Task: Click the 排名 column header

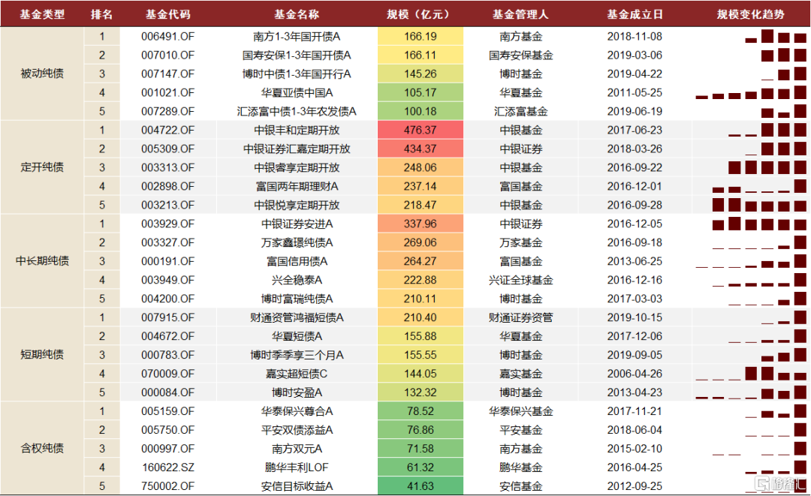Action: click(102, 14)
